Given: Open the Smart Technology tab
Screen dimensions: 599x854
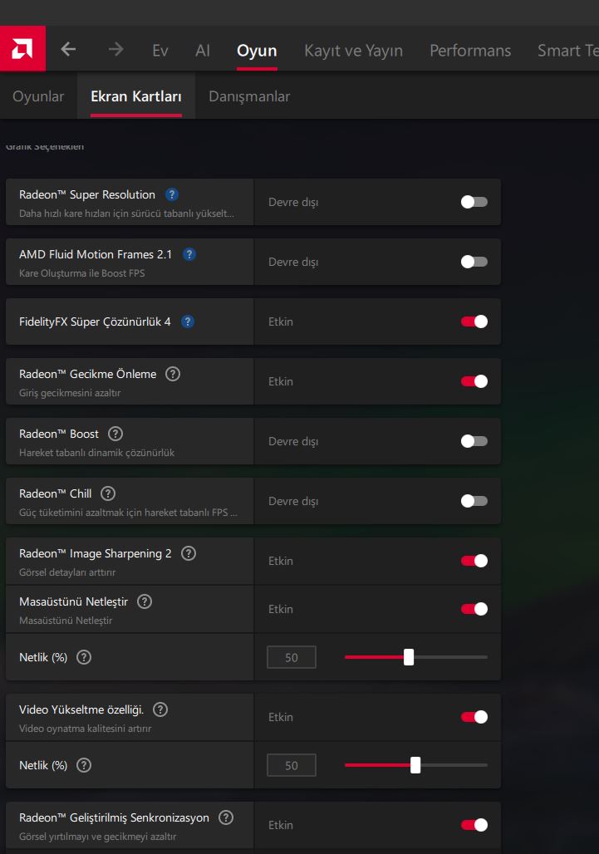Looking at the screenshot, I should [568, 51].
